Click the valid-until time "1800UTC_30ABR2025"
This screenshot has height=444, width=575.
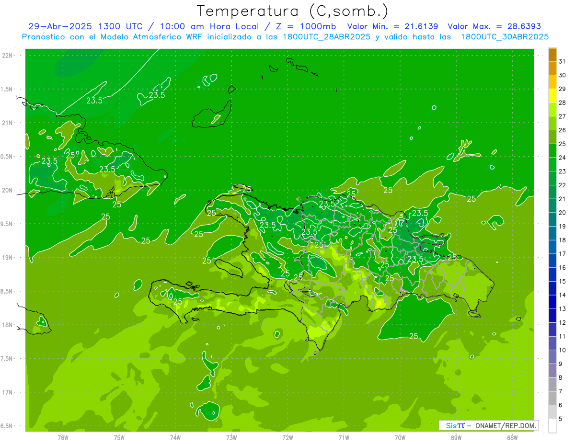point(505,37)
